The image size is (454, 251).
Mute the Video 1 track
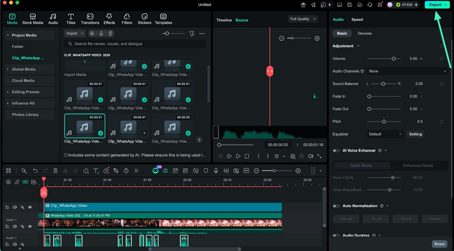[x=15, y=227]
